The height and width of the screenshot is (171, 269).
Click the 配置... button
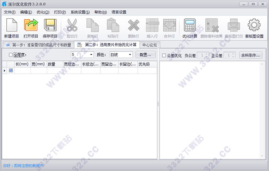pyautogui.click(x=145, y=55)
